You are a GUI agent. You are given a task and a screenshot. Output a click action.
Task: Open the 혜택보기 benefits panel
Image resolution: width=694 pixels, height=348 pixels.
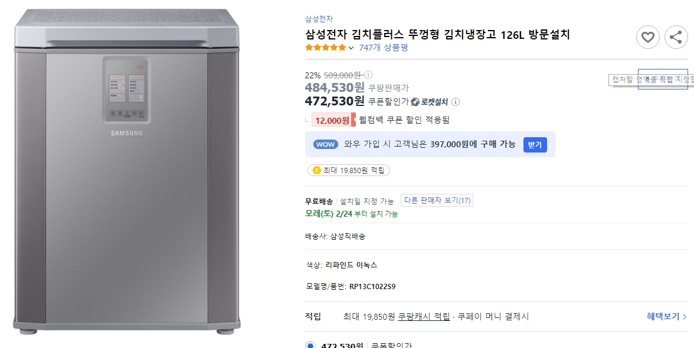[666, 316]
